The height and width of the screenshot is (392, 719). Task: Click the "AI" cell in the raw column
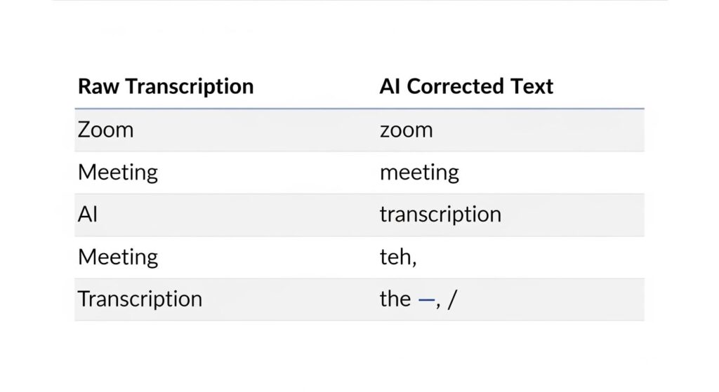pos(87,215)
